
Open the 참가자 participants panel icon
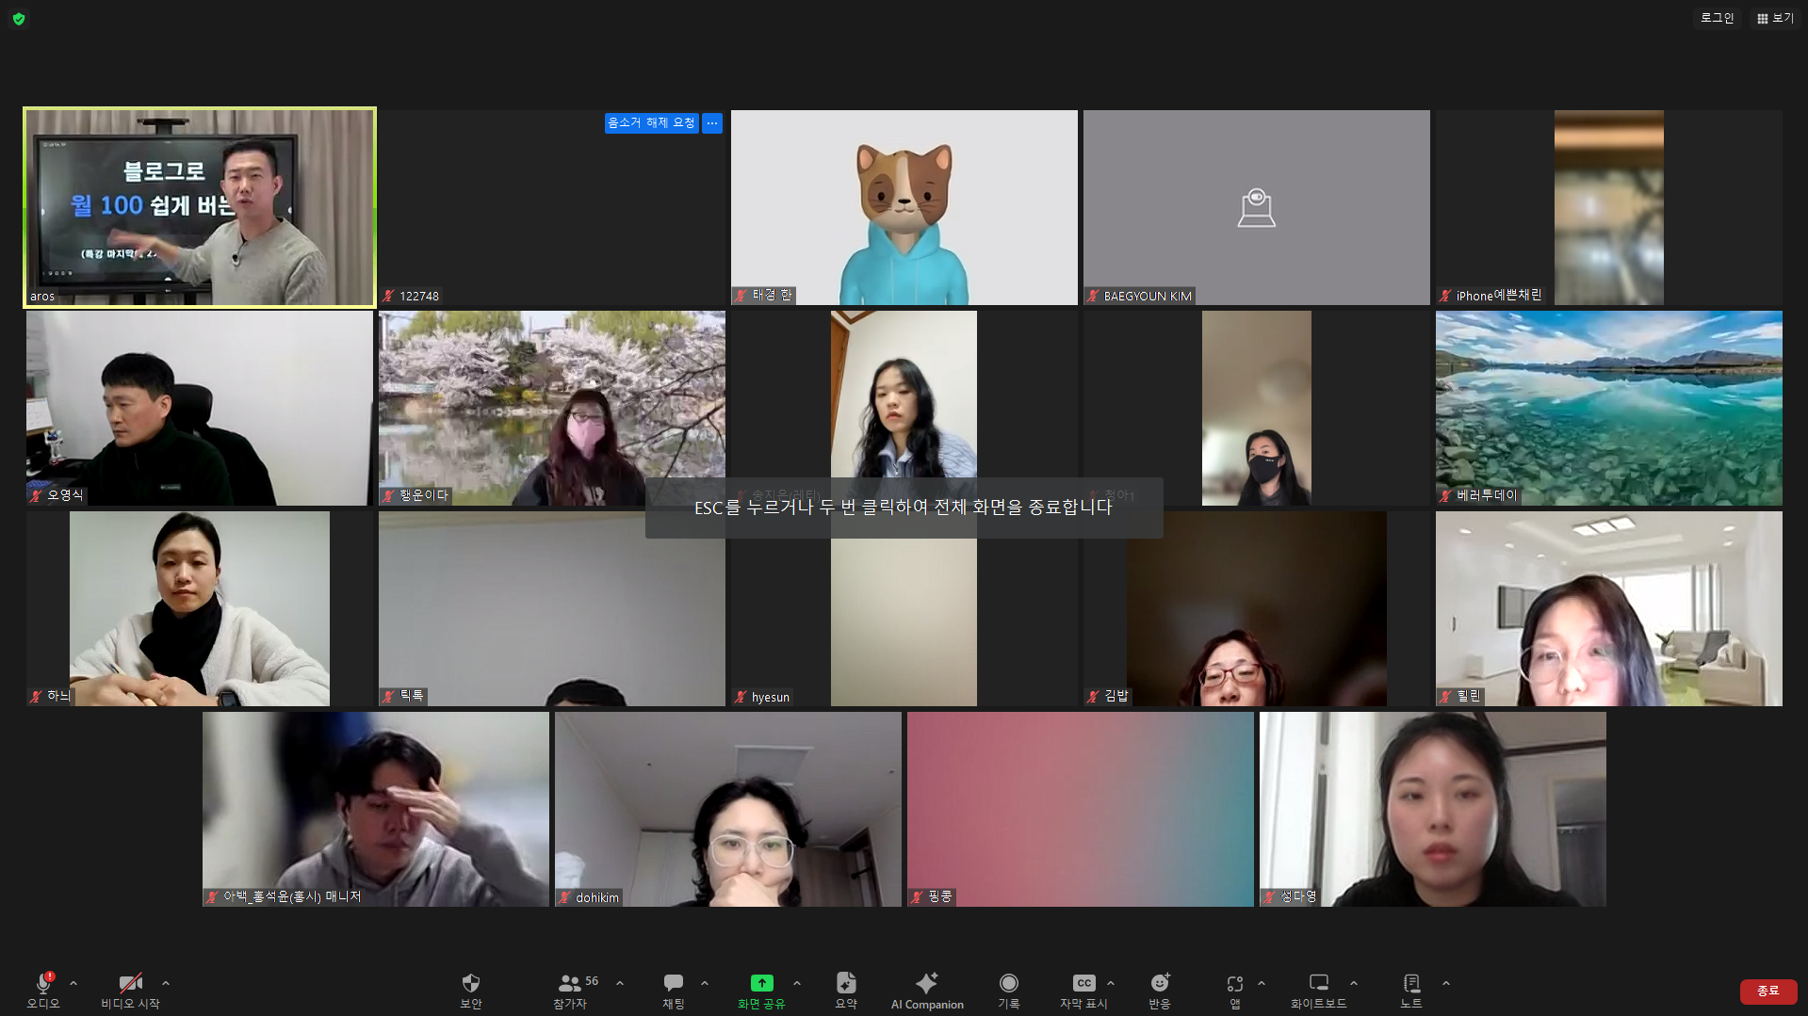(569, 983)
